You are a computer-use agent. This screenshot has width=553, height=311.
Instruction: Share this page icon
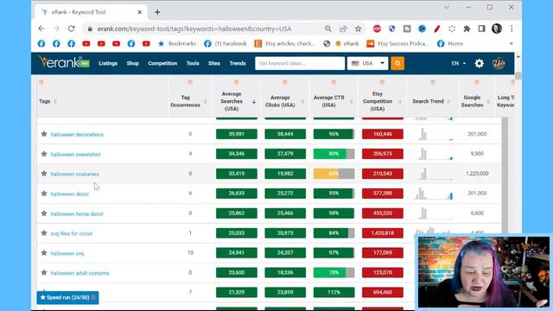pyautogui.click(x=343, y=29)
